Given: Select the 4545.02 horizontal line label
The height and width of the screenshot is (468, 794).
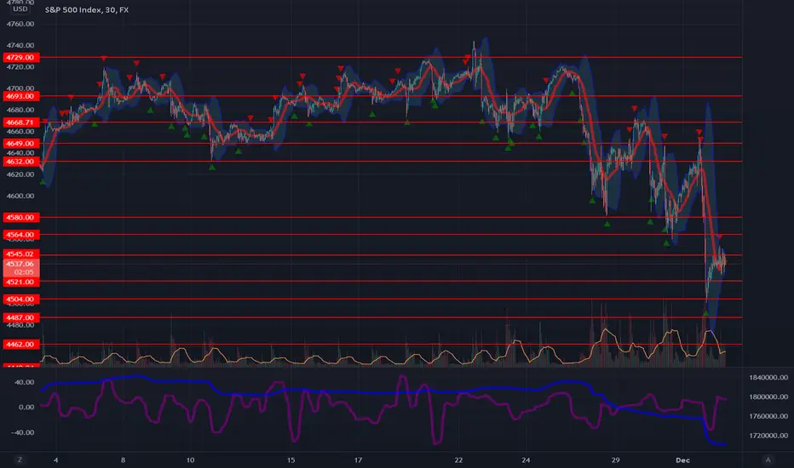Looking at the screenshot, I should (20, 254).
